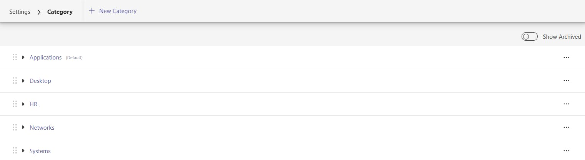
Task: Expand the HR category
Action: pyautogui.click(x=23, y=104)
